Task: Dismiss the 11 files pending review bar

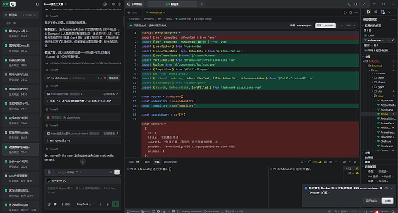Action: pos(111,172)
